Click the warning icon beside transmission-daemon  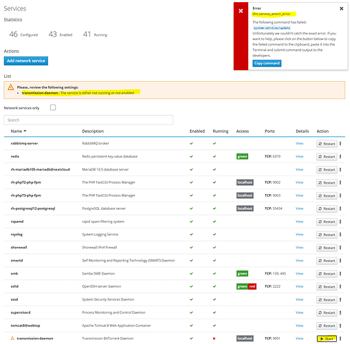(12, 338)
